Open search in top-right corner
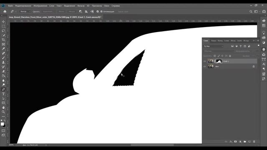Viewport: 267px width, 150px height. point(251,12)
